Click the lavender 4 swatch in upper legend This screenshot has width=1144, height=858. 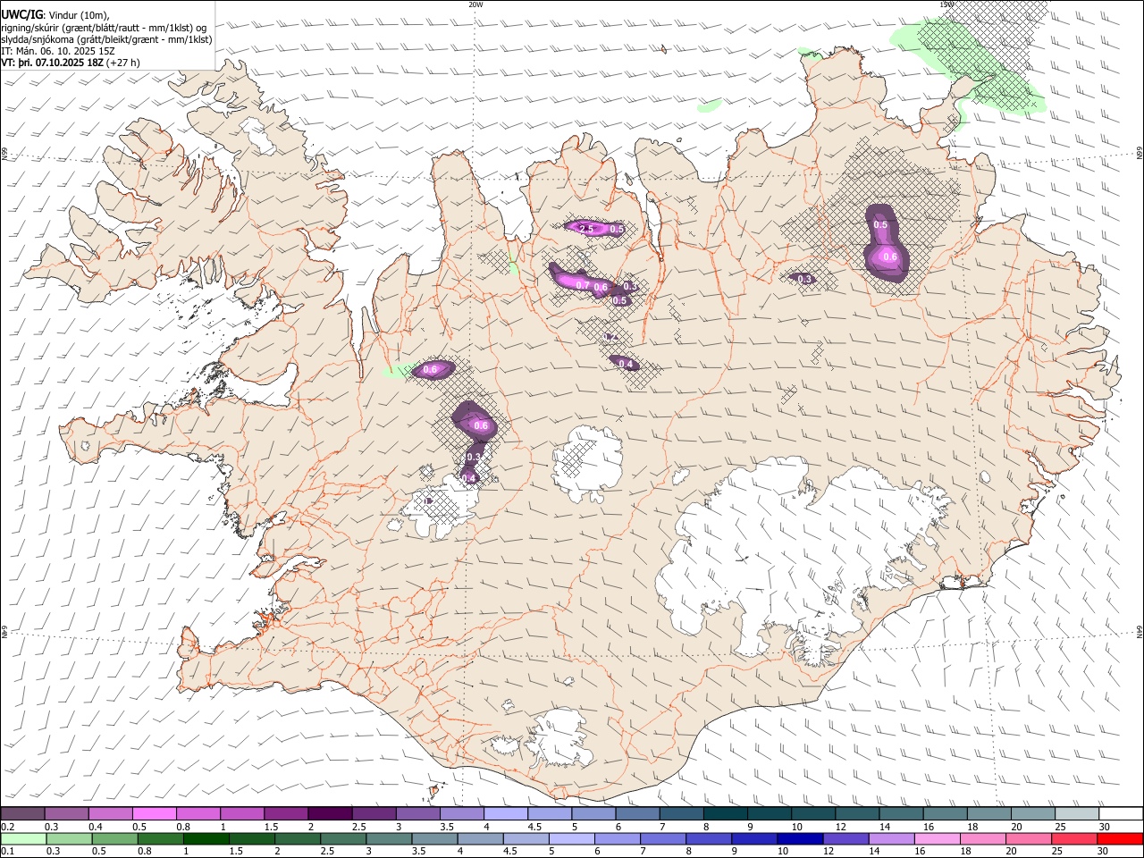point(505,813)
